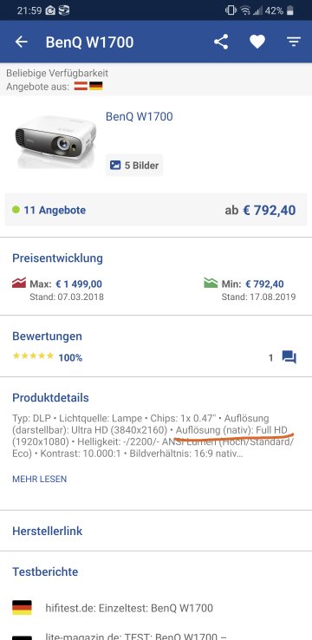This screenshot has width=312, height=640.
Task: Open BenQ W1700 product title link
Action: pos(139,117)
